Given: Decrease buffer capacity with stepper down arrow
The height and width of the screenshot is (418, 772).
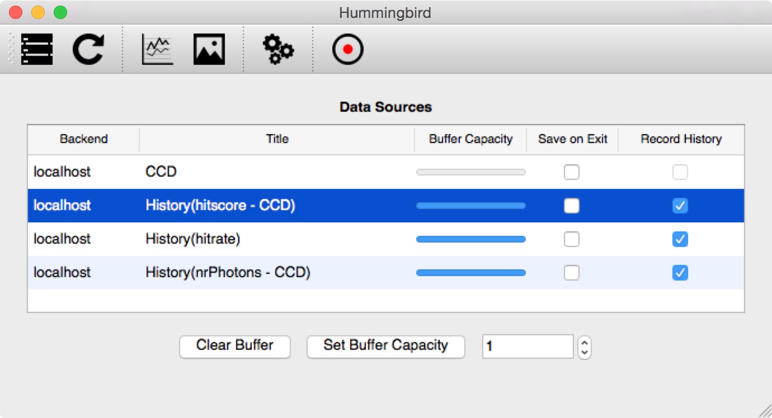Looking at the screenshot, I should [x=585, y=353].
